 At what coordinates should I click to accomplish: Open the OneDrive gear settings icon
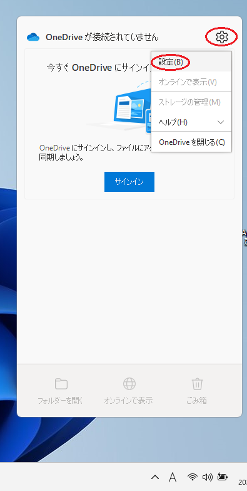(222, 37)
